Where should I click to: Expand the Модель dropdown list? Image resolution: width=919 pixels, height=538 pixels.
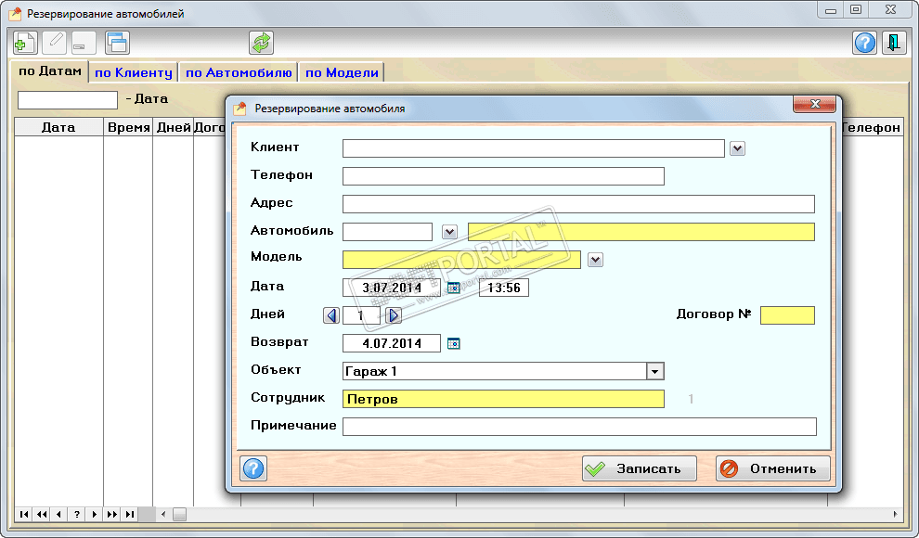(595, 260)
